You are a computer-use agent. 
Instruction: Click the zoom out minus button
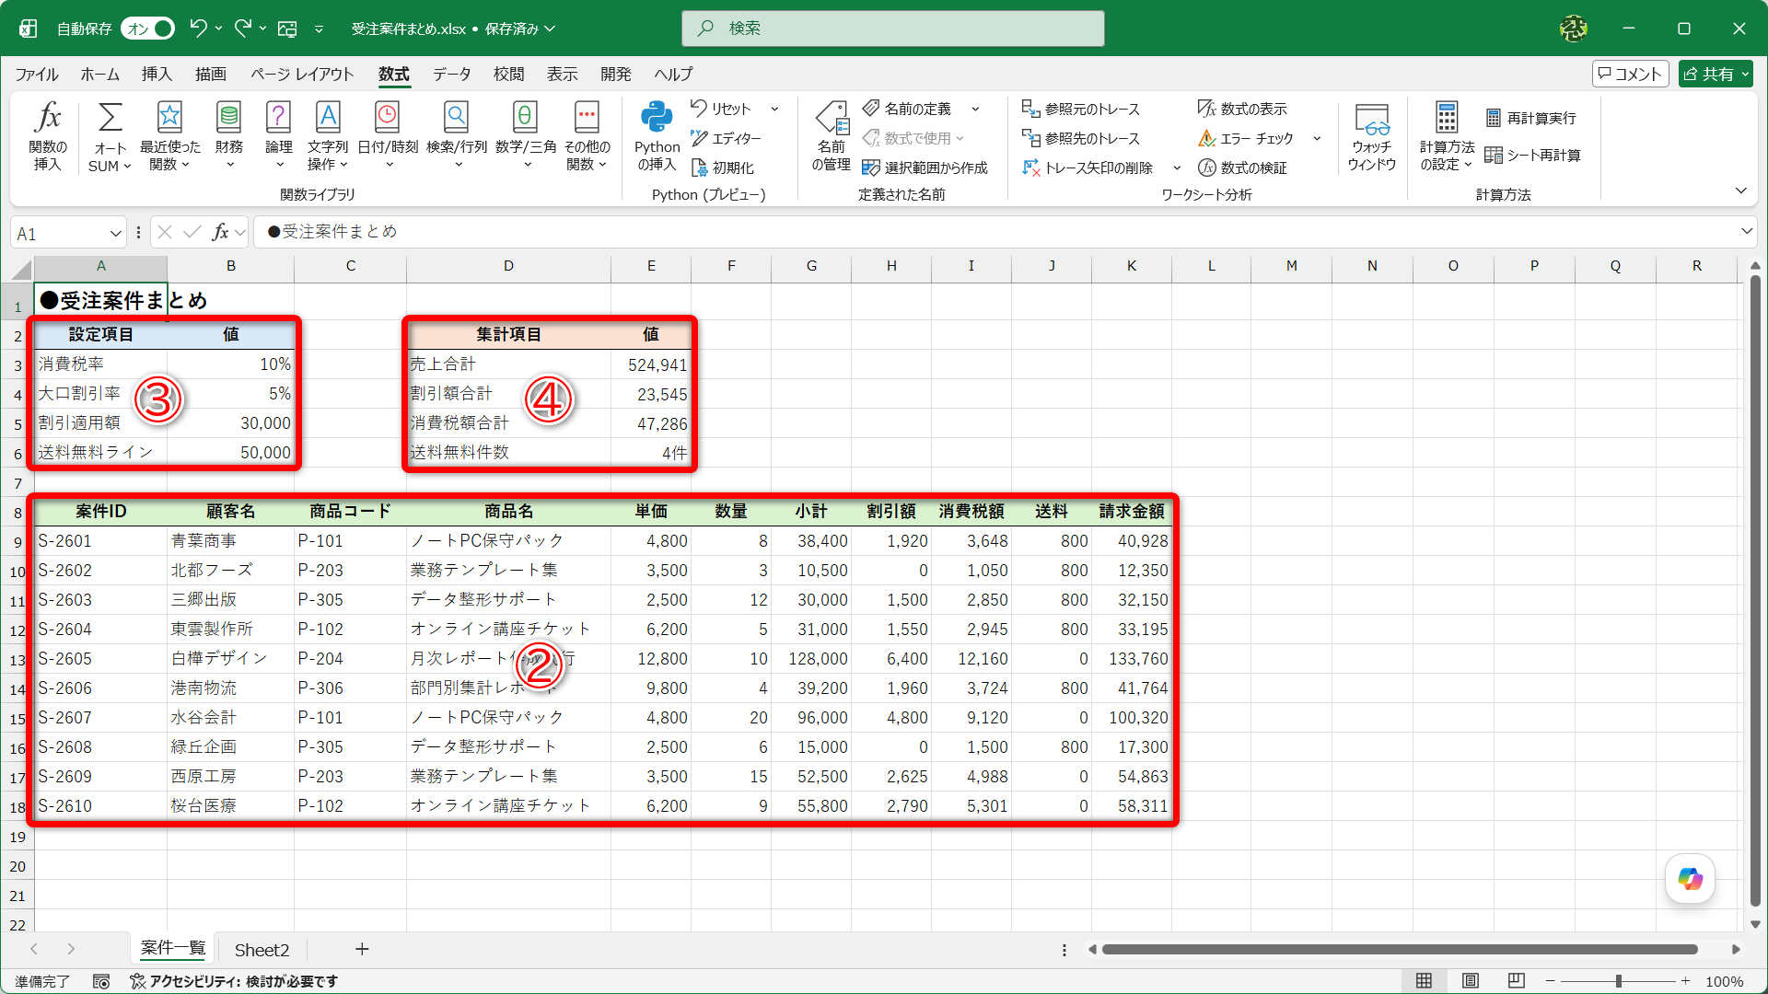(x=1550, y=981)
